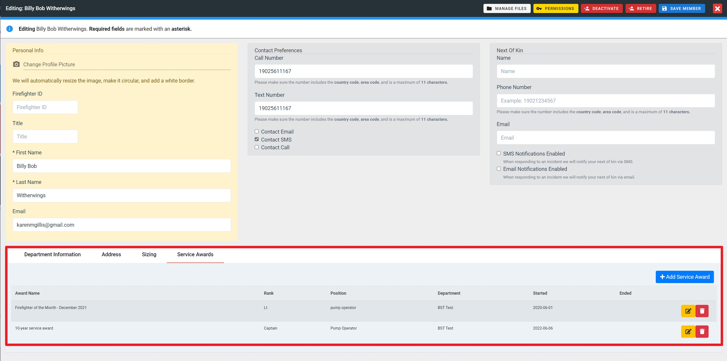The image size is (727, 361).
Task: Delete the Firefighter of the Month award
Action: (702, 311)
